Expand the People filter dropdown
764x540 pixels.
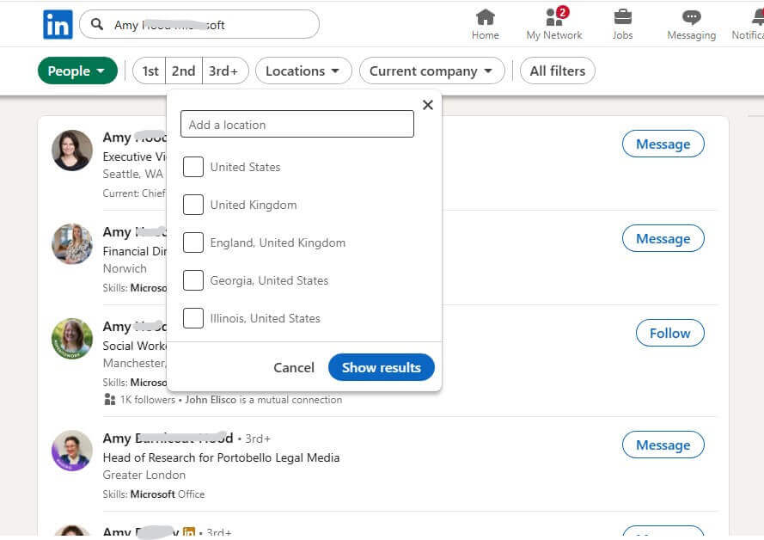pos(77,71)
